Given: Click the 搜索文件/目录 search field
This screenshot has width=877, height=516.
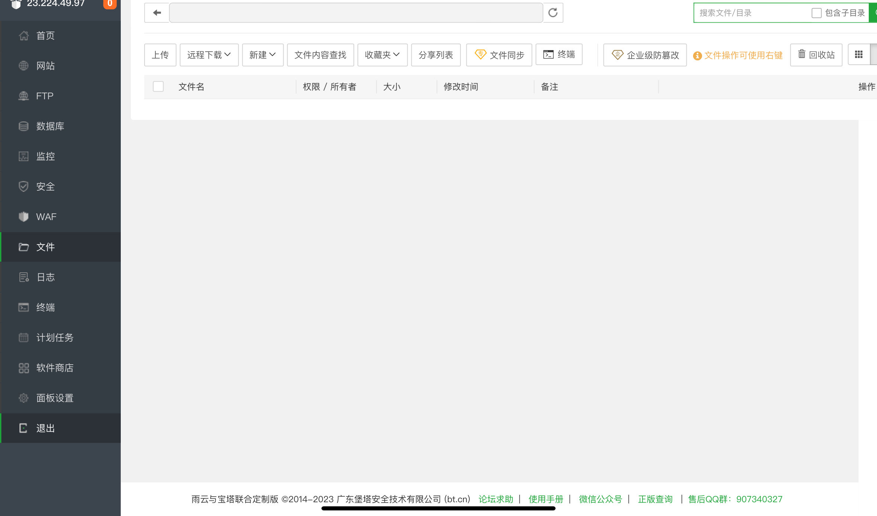Looking at the screenshot, I should tap(751, 13).
